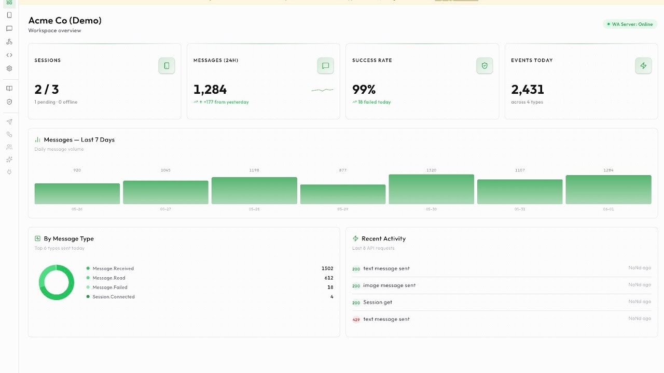Click the 1,284 messages value
This screenshot has width=664, height=373.
pyautogui.click(x=210, y=90)
